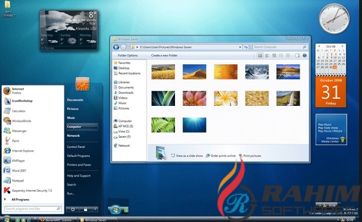Select Computer in Start menu right pane

coord(82,127)
